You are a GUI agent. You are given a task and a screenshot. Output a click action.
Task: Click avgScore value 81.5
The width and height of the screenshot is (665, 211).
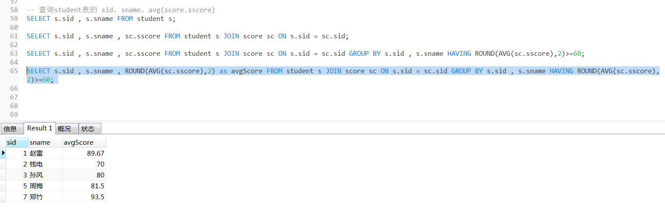(84, 186)
